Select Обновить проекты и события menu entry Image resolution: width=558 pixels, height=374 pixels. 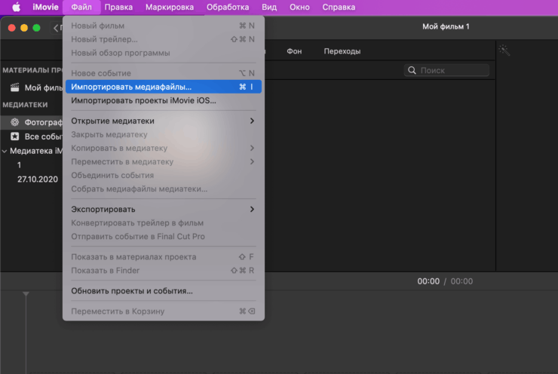(x=131, y=290)
